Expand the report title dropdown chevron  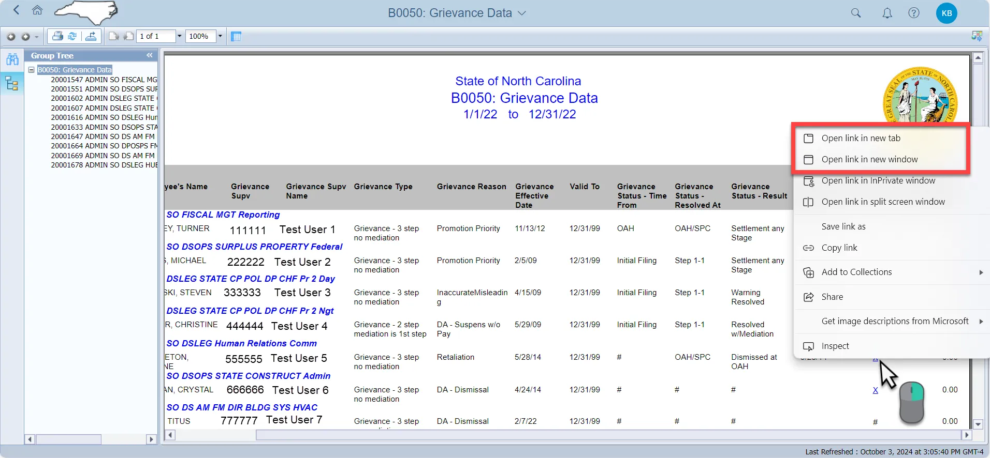(522, 13)
